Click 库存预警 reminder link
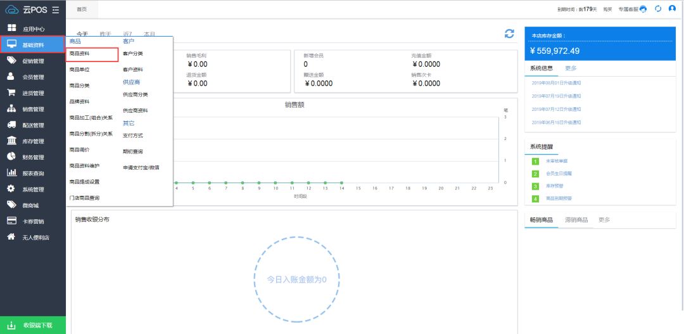The width and height of the screenshot is (684, 334). click(554, 186)
